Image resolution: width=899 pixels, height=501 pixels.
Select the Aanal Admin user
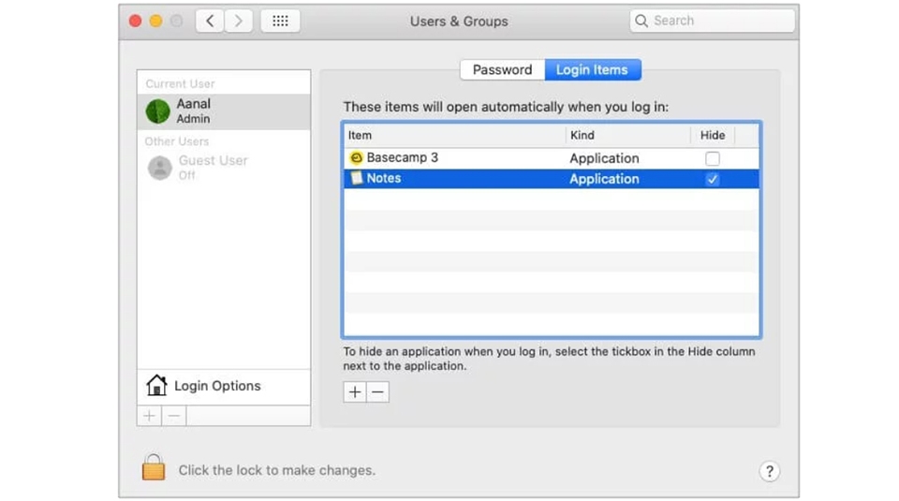tap(224, 111)
